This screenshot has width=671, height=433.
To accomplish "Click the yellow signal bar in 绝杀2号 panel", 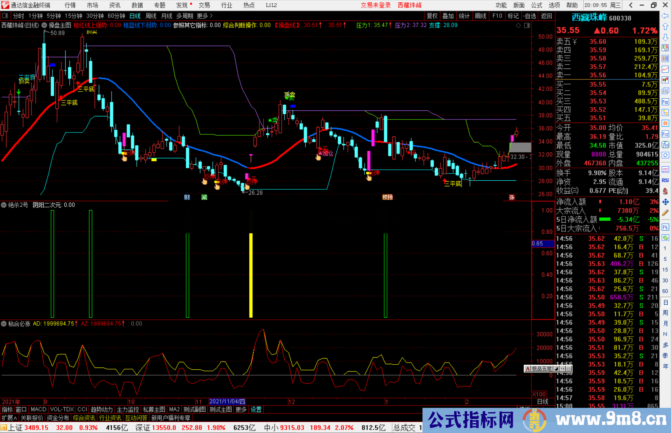I will pyautogui.click(x=251, y=275).
